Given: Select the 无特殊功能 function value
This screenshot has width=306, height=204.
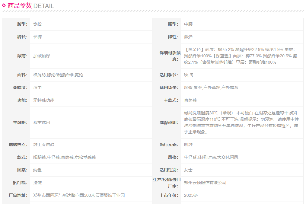Looking at the screenshot, I should coord(44,100).
